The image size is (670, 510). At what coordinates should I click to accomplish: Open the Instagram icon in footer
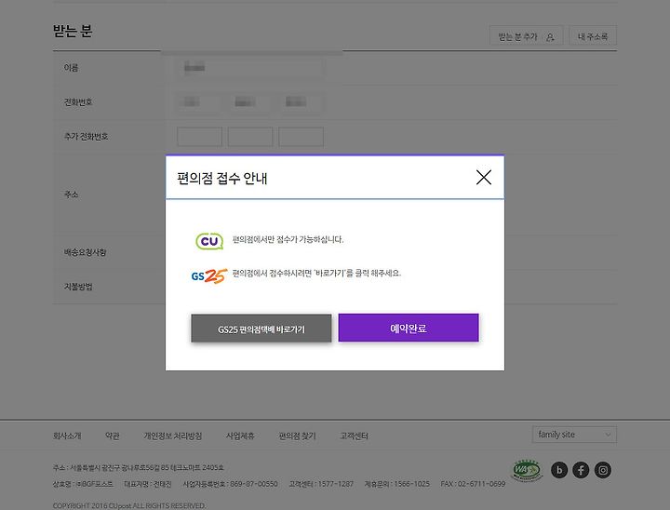(602, 470)
